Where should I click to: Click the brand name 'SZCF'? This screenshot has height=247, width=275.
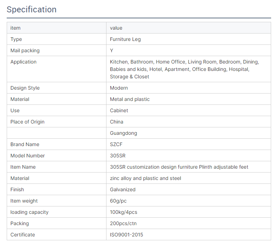[x=116, y=144]
